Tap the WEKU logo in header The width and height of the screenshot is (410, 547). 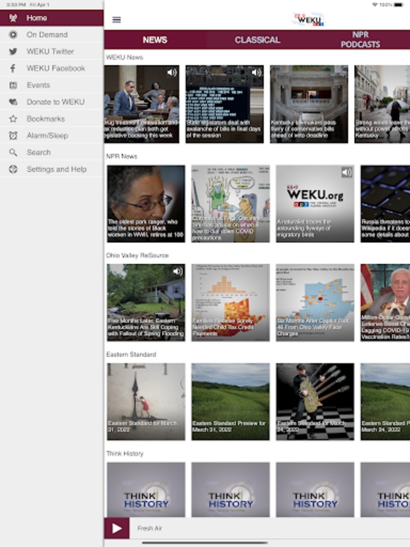pyautogui.click(x=308, y=20)
